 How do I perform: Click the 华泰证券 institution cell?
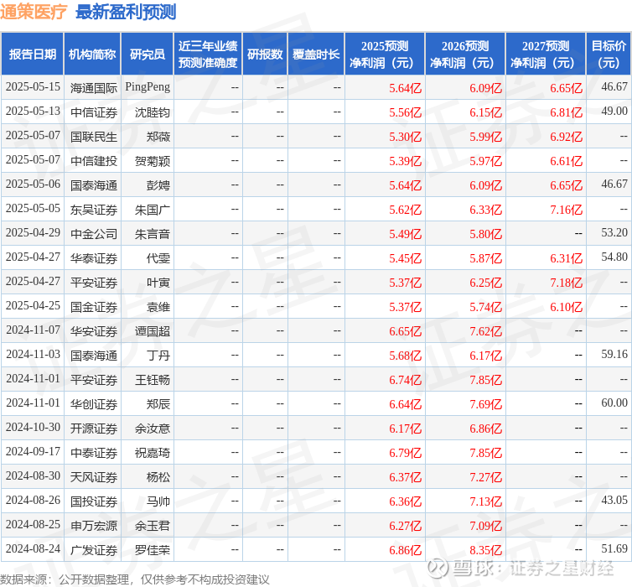coord(94,258)
